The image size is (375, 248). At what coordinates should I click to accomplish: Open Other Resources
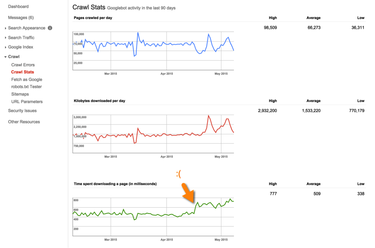pos(24,122)
